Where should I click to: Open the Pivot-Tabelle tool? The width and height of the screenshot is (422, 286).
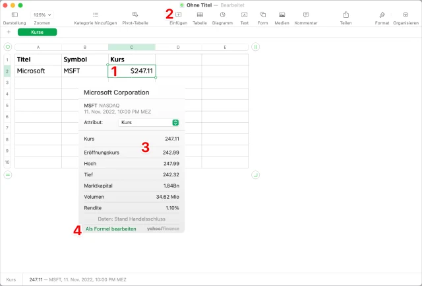click(x=135, y=15)
